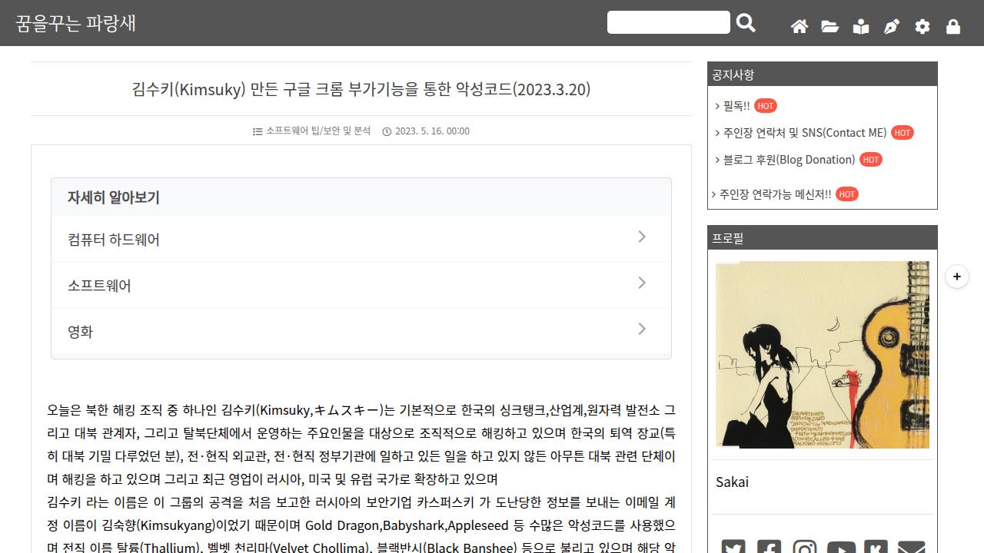Viewport: 984px width, 553px height.
Task: Click the post title about Kimsuky Chrome extension
Action: (x=361, y=89)
